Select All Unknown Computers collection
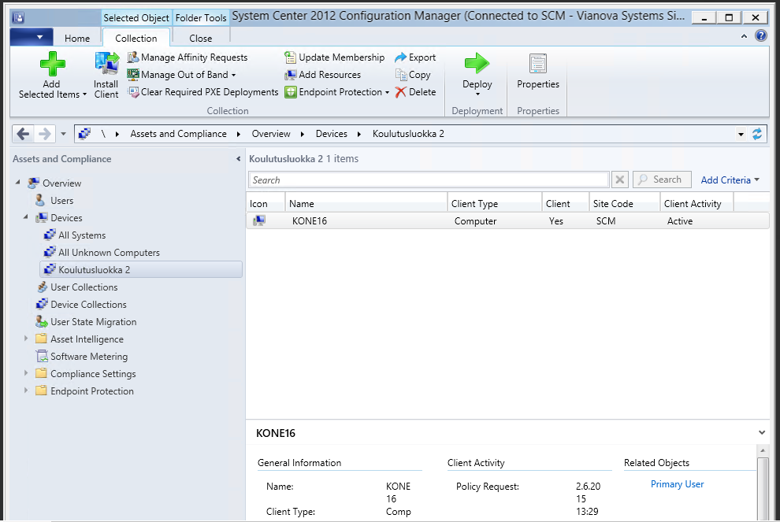Image resolution: width=780 pixels, height=522 pixels. pyautogui.click(x=109, y=253)
